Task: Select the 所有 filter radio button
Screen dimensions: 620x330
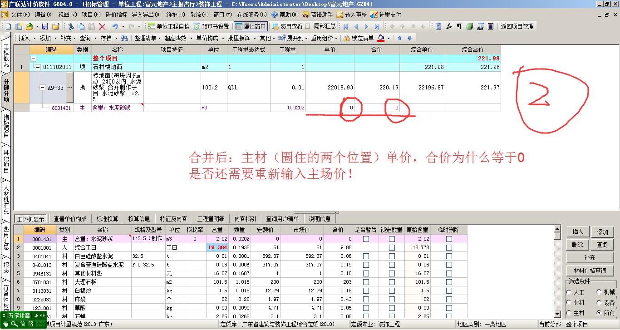Action: pyautogui.click(x=599, y=313)
